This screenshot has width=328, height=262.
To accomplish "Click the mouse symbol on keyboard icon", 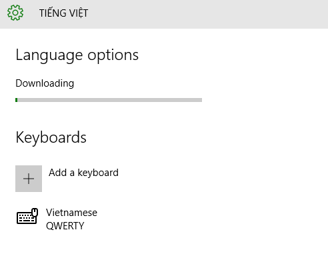I will click(x=35, y=212).
